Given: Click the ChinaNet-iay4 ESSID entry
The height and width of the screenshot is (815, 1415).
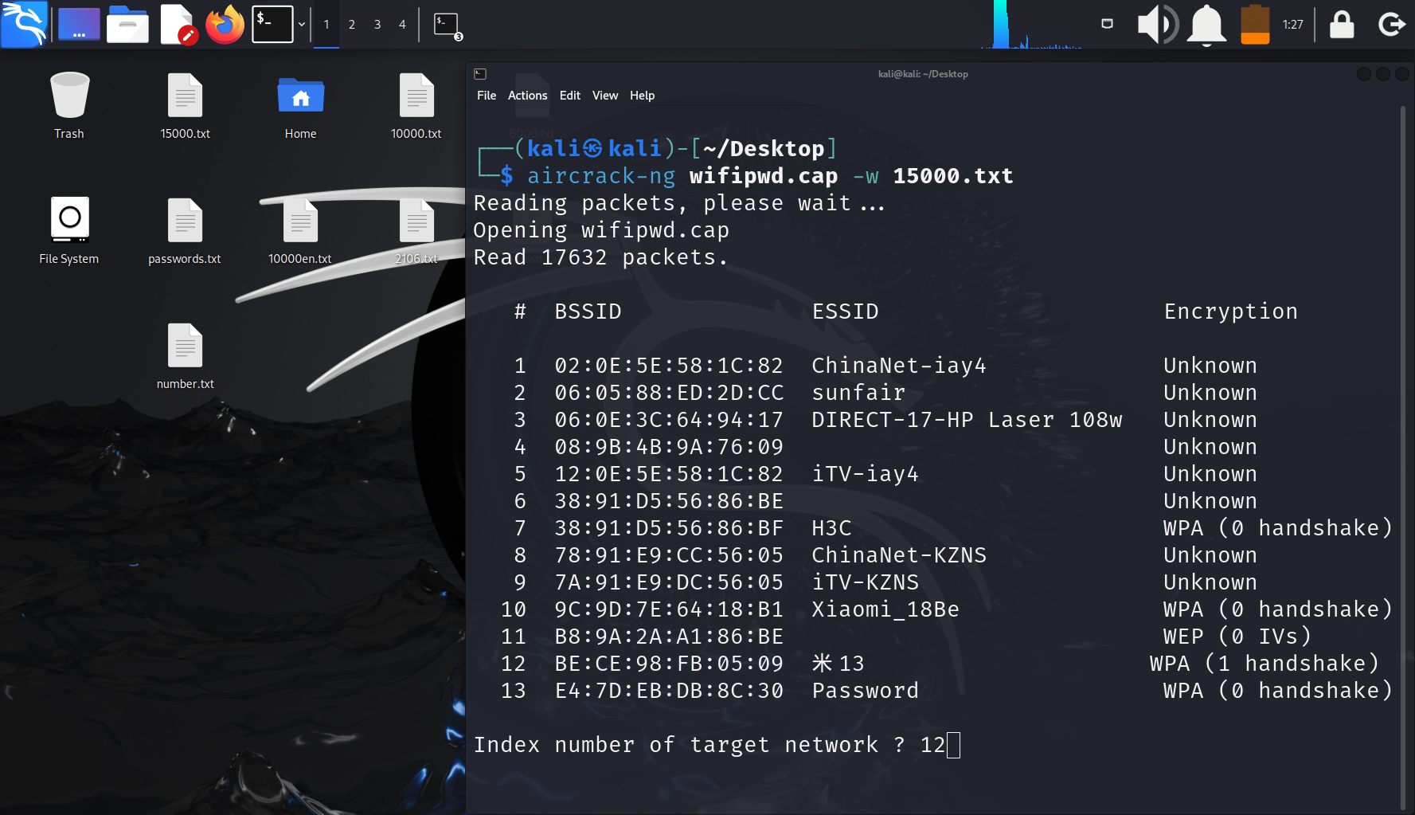Looking at the screenshot, I should click(x=899, y=366).
